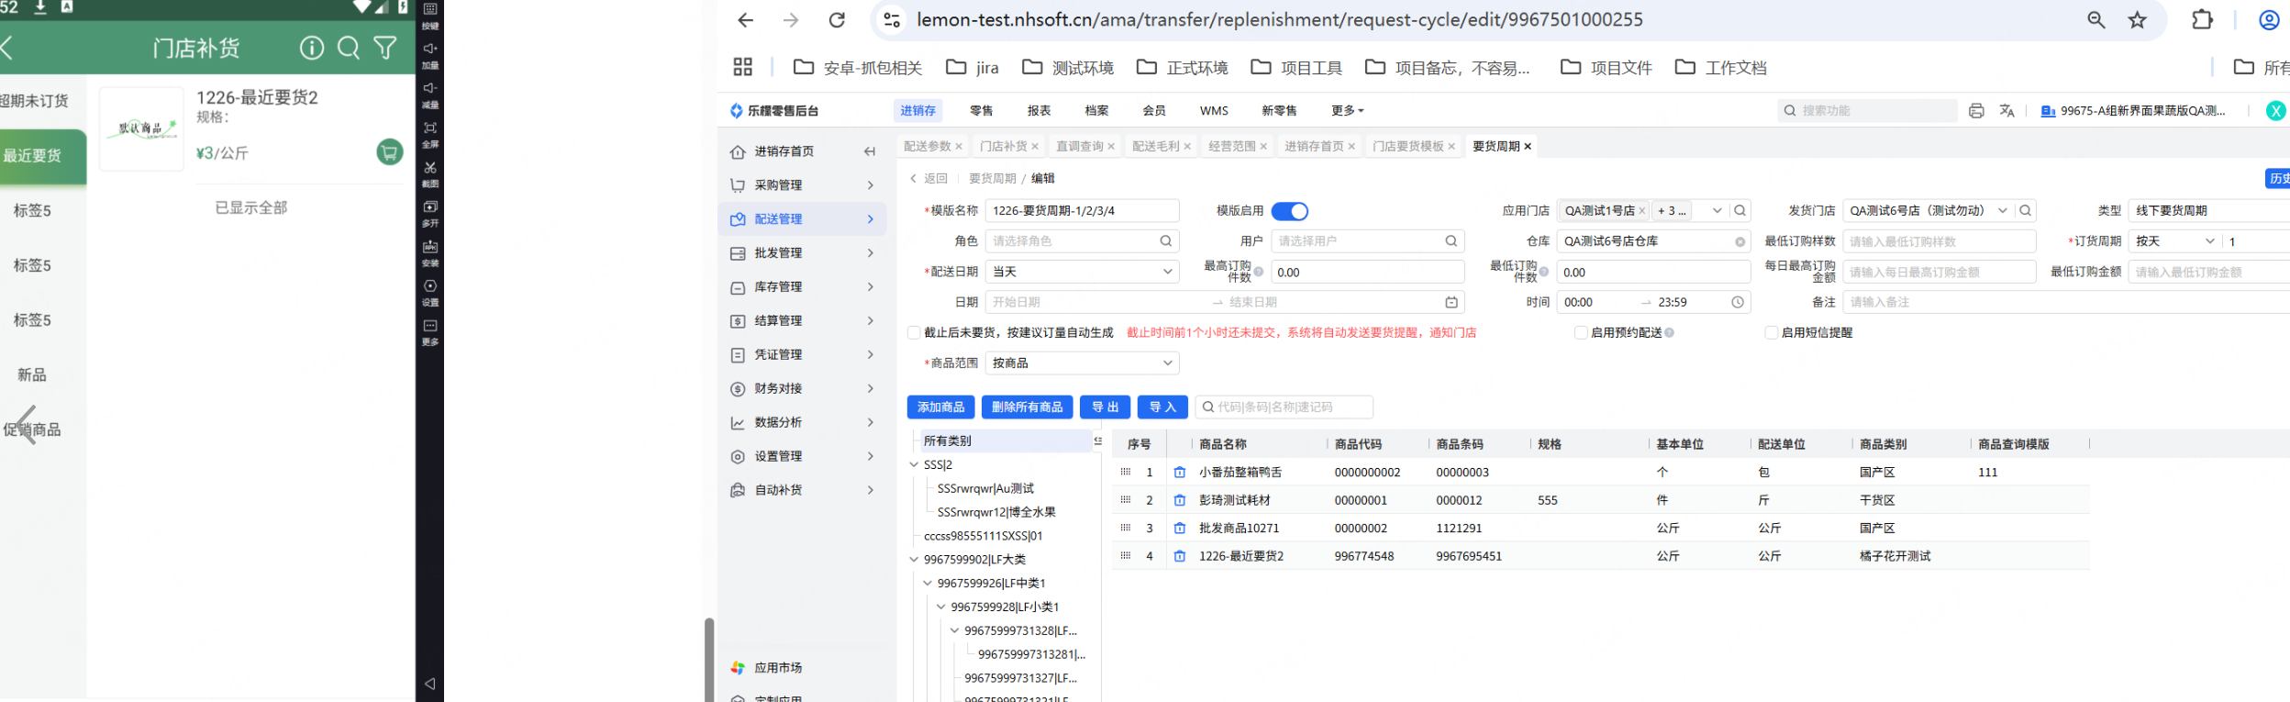The width and height of the screenshot is (2290, 702).
Task: Click the translate language icon in the top bar
Action: pyautogui.click(x=2007, y=110)
